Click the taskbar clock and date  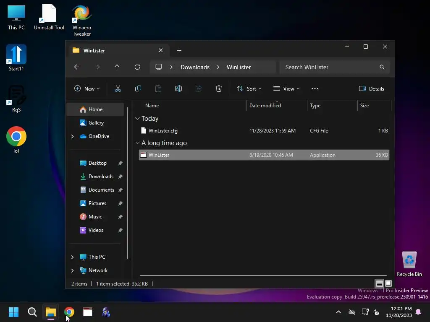click(399, 312)
